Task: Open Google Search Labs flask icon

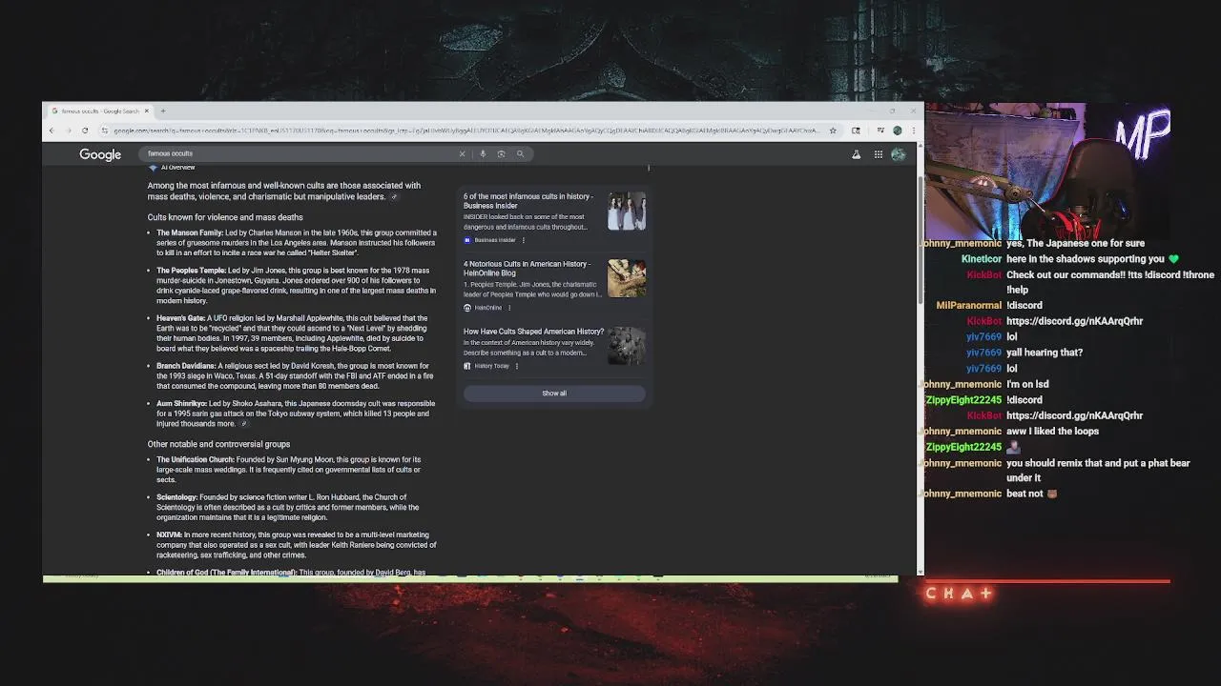Action: (856, 154)
